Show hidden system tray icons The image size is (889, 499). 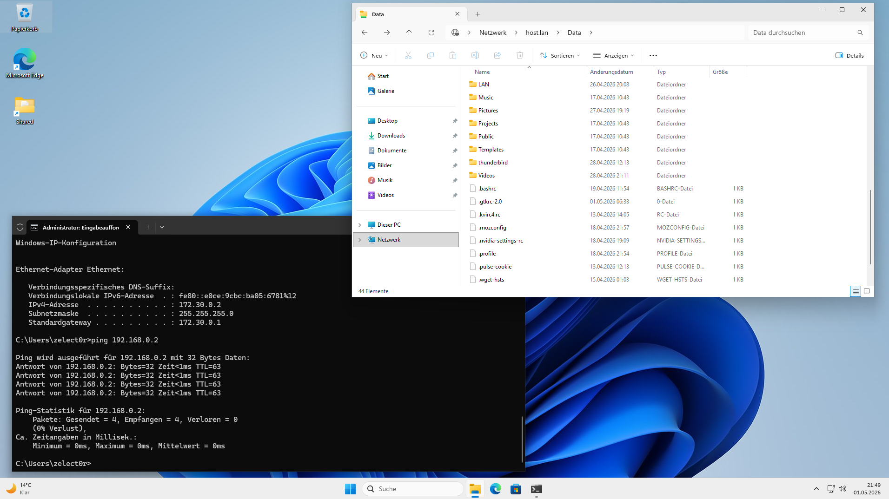click(816, 489)
